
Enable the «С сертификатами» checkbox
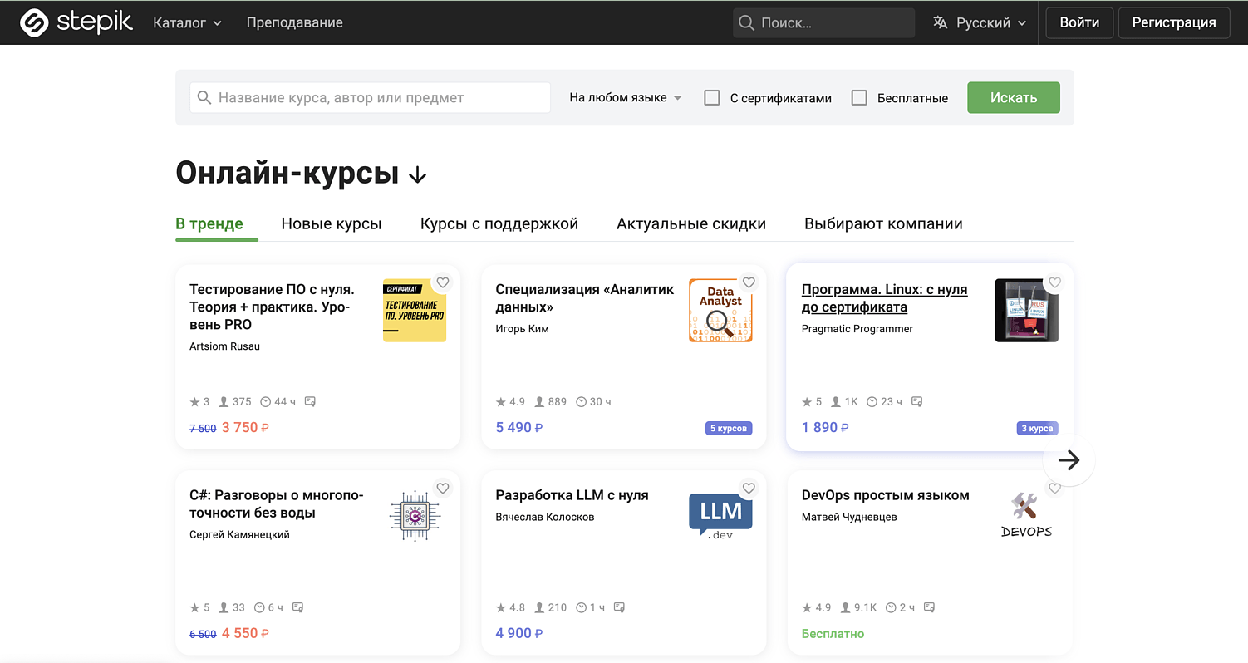712,97
